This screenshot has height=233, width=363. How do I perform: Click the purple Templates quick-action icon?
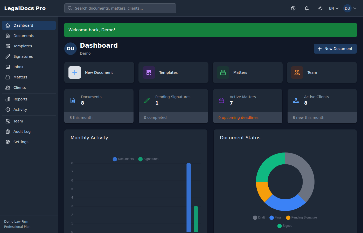[x=149, y=72]
